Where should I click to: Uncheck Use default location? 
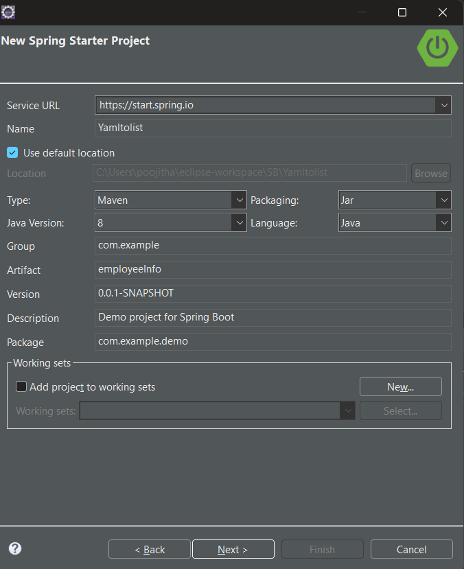(x=12, y=152)
